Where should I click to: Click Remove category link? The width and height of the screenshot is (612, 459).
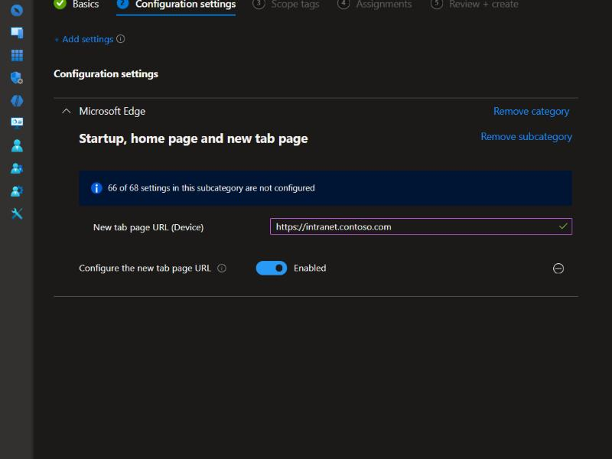[x=531, y=112]
